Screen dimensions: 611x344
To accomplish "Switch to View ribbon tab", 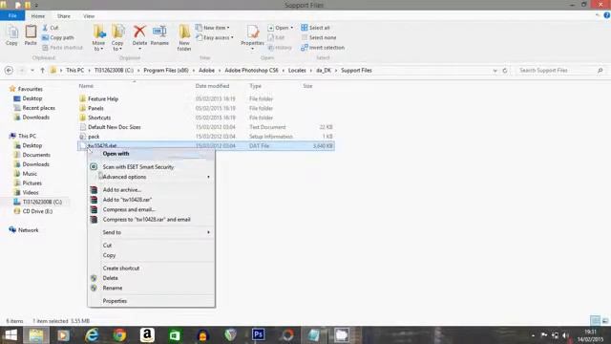I will (89, 16).
